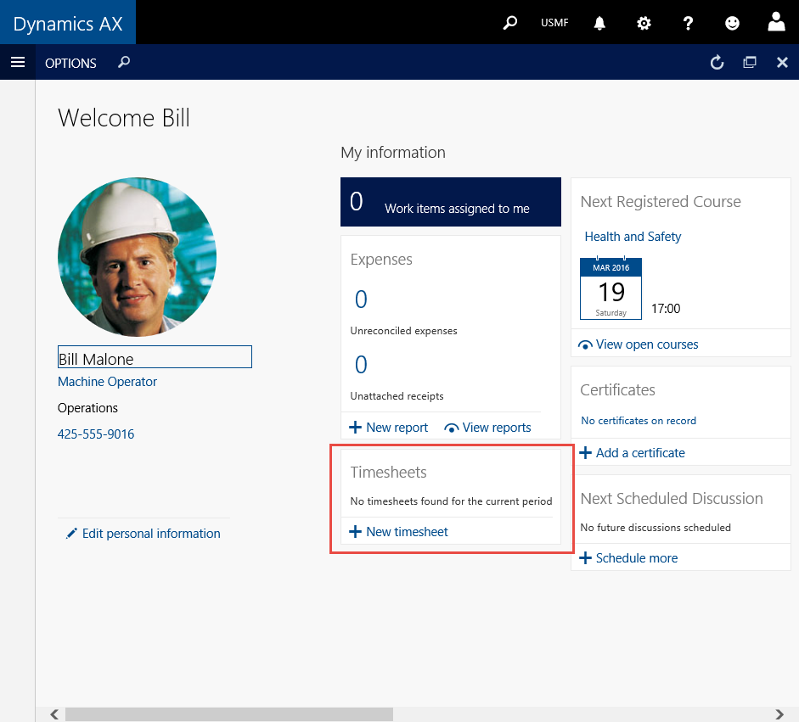Refresh the page with the refresh icon

(x=717, y=63)
